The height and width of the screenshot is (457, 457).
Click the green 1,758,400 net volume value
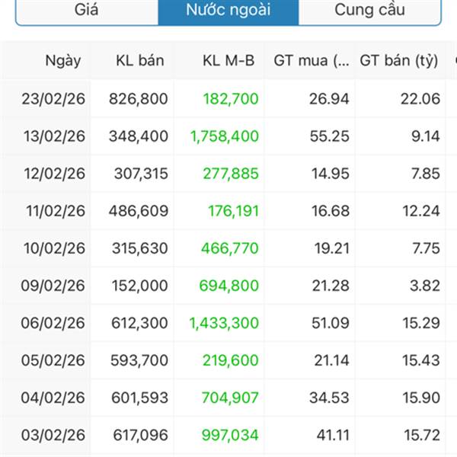point(224,136)
